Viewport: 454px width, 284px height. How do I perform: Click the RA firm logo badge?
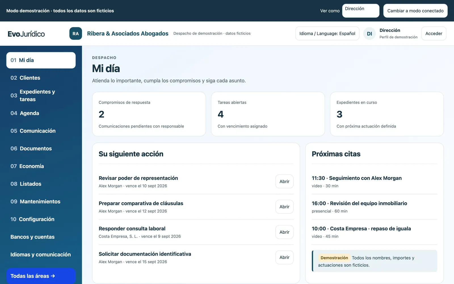coord(75,34)
